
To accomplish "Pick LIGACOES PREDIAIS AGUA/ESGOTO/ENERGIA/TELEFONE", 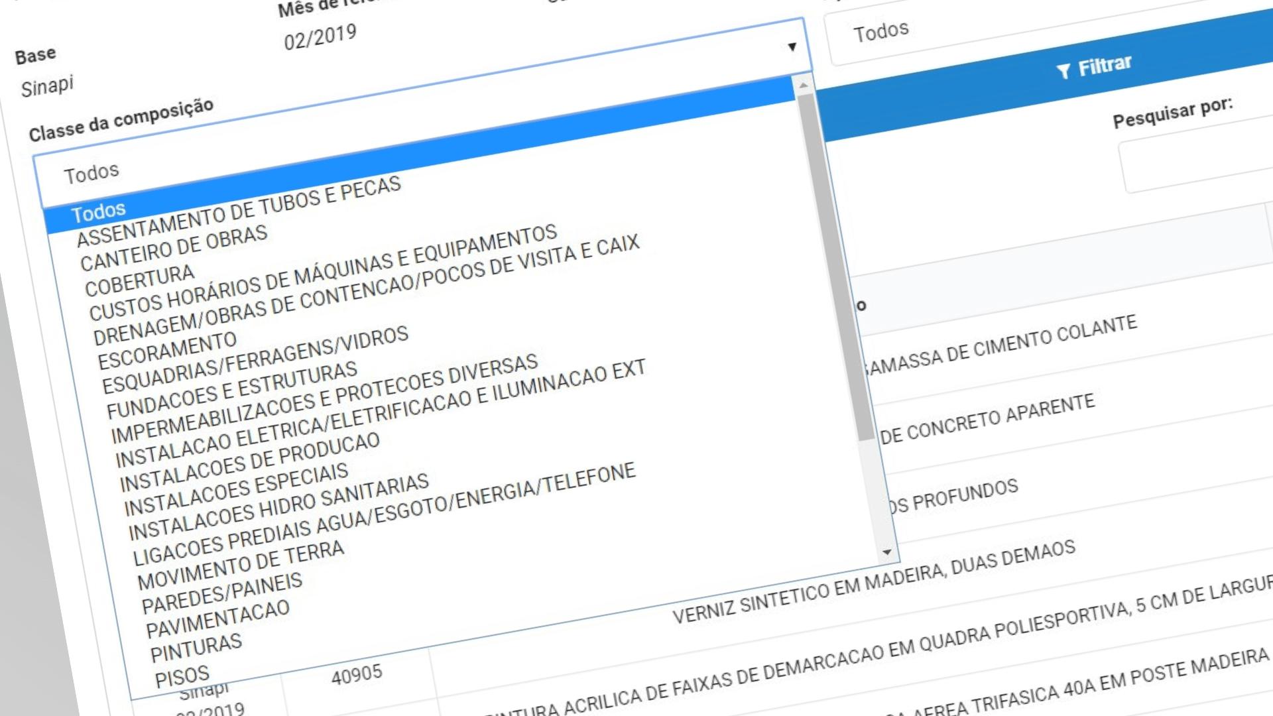I will pyautogui.click(x=384, y=514).
